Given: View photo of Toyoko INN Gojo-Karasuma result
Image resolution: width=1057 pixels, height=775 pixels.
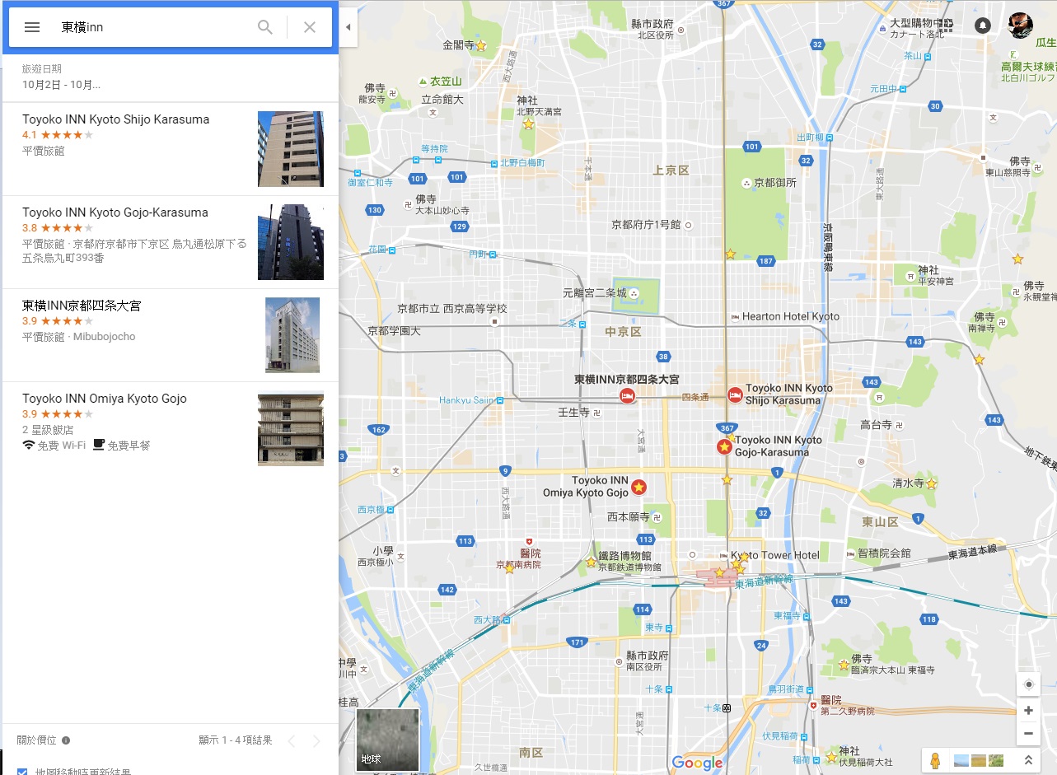Looking at the screenshot, I should [x=290, y=242].
